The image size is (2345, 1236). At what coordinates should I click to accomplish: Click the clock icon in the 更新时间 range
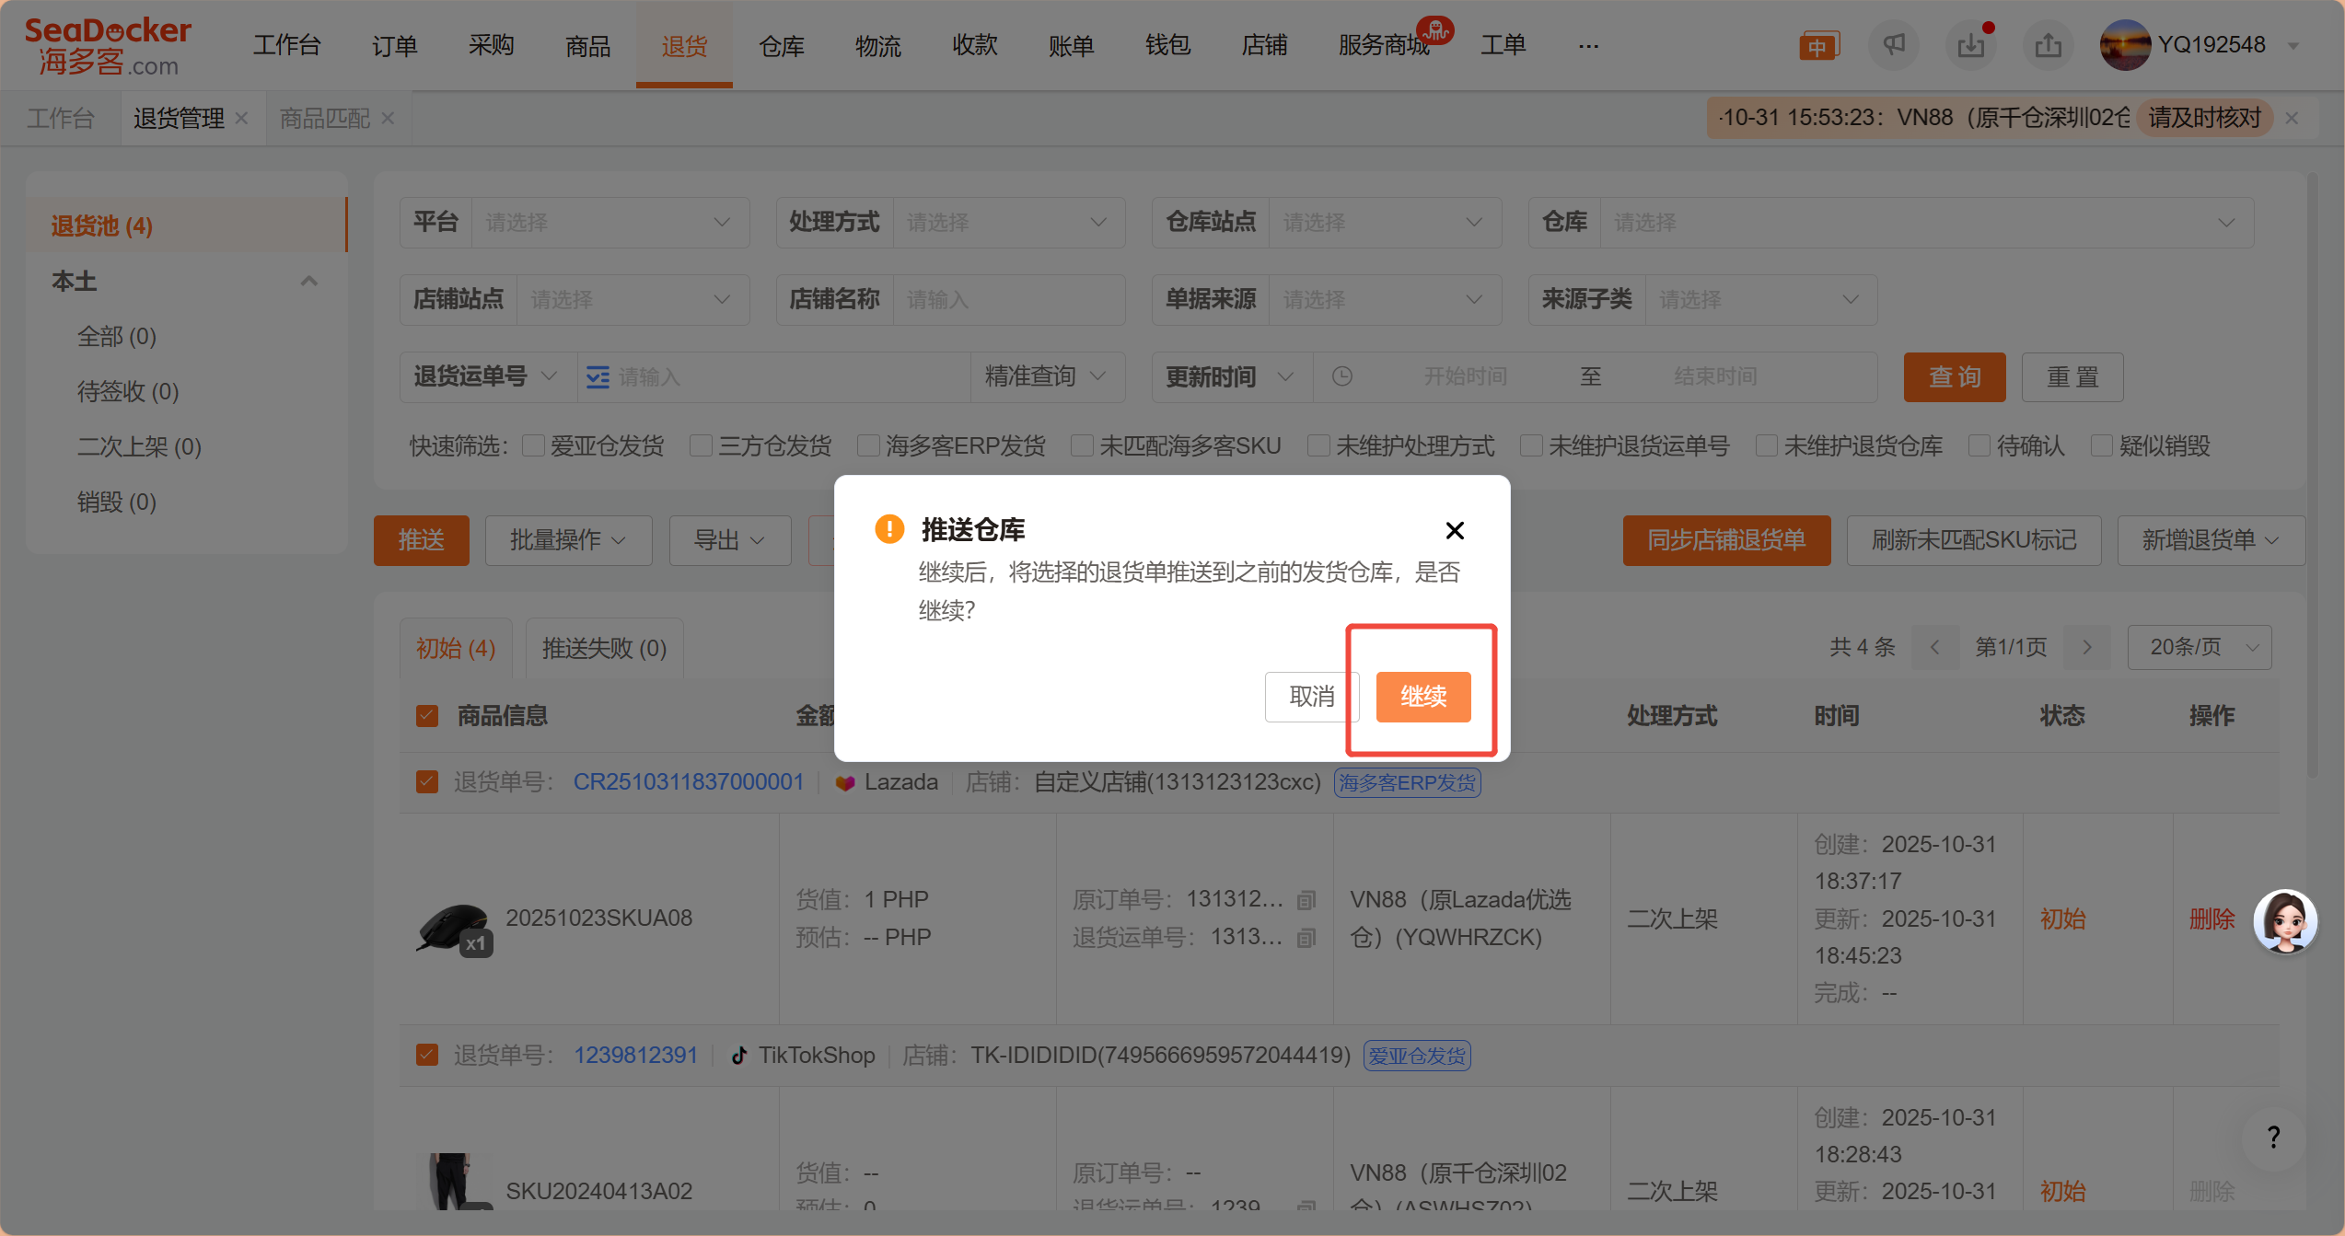click(x=1342, y=376)
